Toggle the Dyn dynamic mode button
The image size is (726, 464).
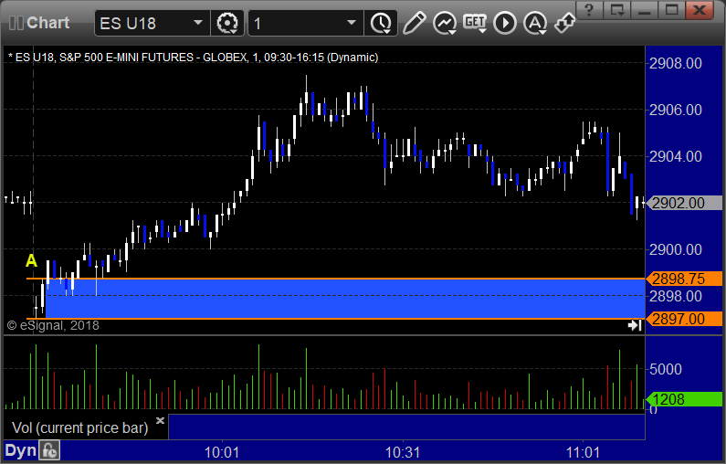pyautogui.click(x=20, y=450)
